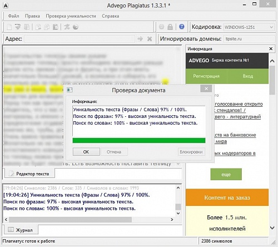The height and width of the screenshot is (247, 278).
Task: Click status bar 2386 символов
Action: (217, 241)
